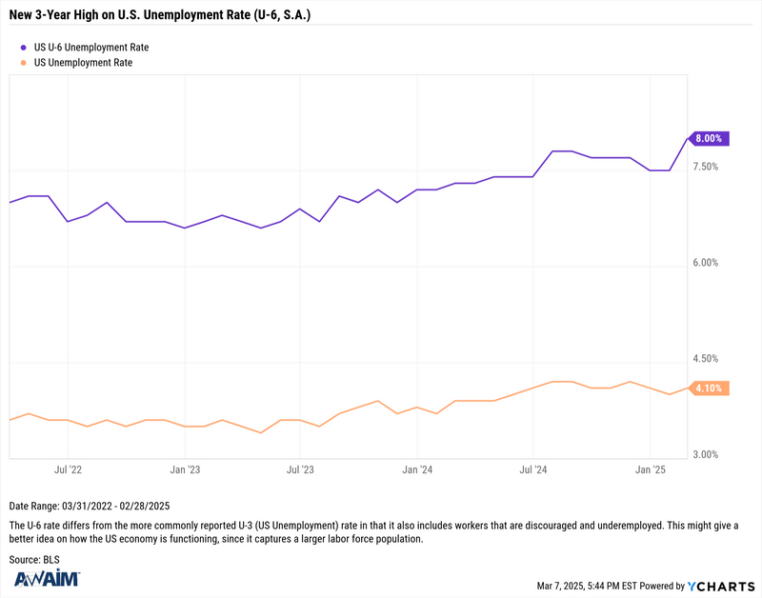Click the 4.50% y-axis label

[x=705, y=358]
